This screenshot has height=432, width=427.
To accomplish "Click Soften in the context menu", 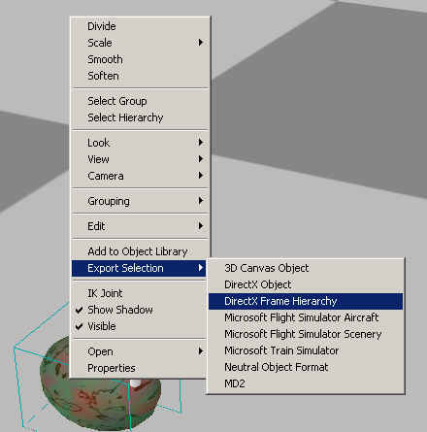I will (x=140, y=76).
